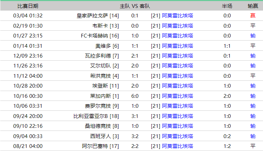Select home team 希洪竞技 [4]
The width and height of the screenshot is (263, 151).
point(104,76)
